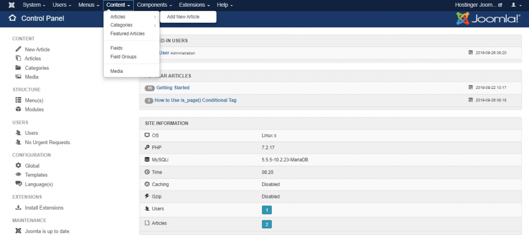This screenshot has width=529, height=235.
Task: Click the user account icon at top right
Action: click(514, 5)
